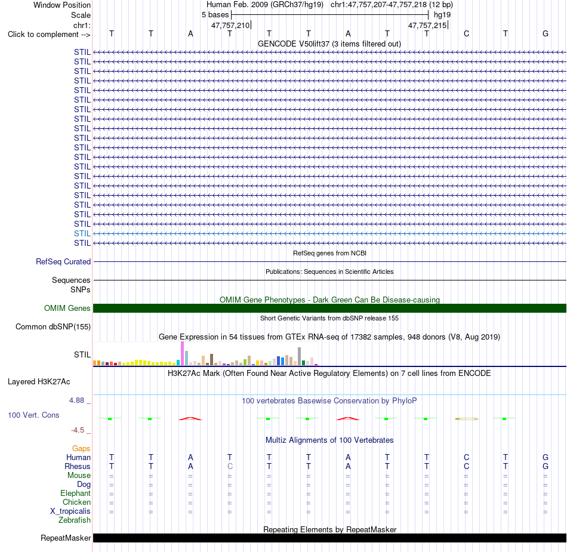567x552 pixels.
Task: Click the gray mismatched C in the Rhesus row
Action: 230,467
